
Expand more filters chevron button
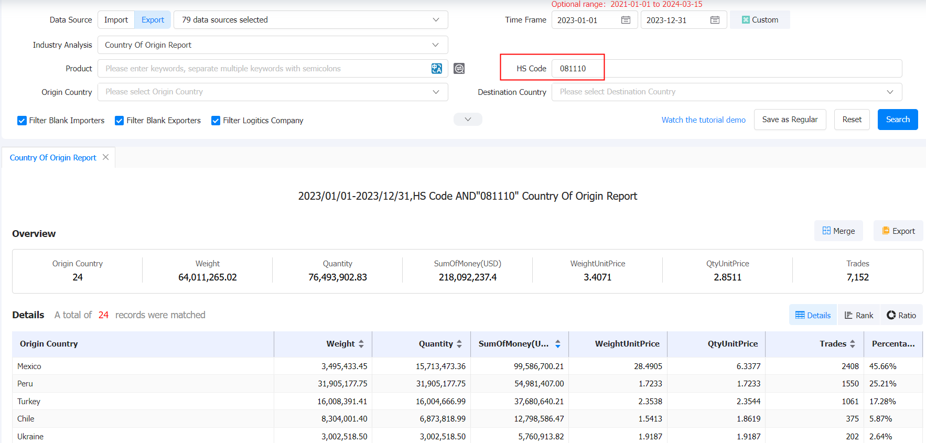[468, 120]
